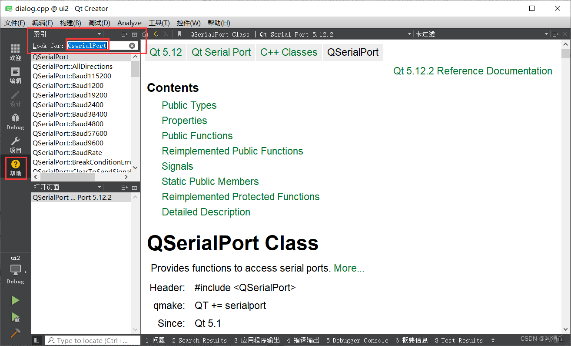
Task: Follow the Qt 5.12 breadcrumb link
Action: (166, 52)
